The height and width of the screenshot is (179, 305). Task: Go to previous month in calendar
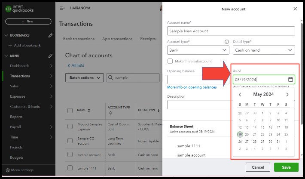tap(240, 95)
